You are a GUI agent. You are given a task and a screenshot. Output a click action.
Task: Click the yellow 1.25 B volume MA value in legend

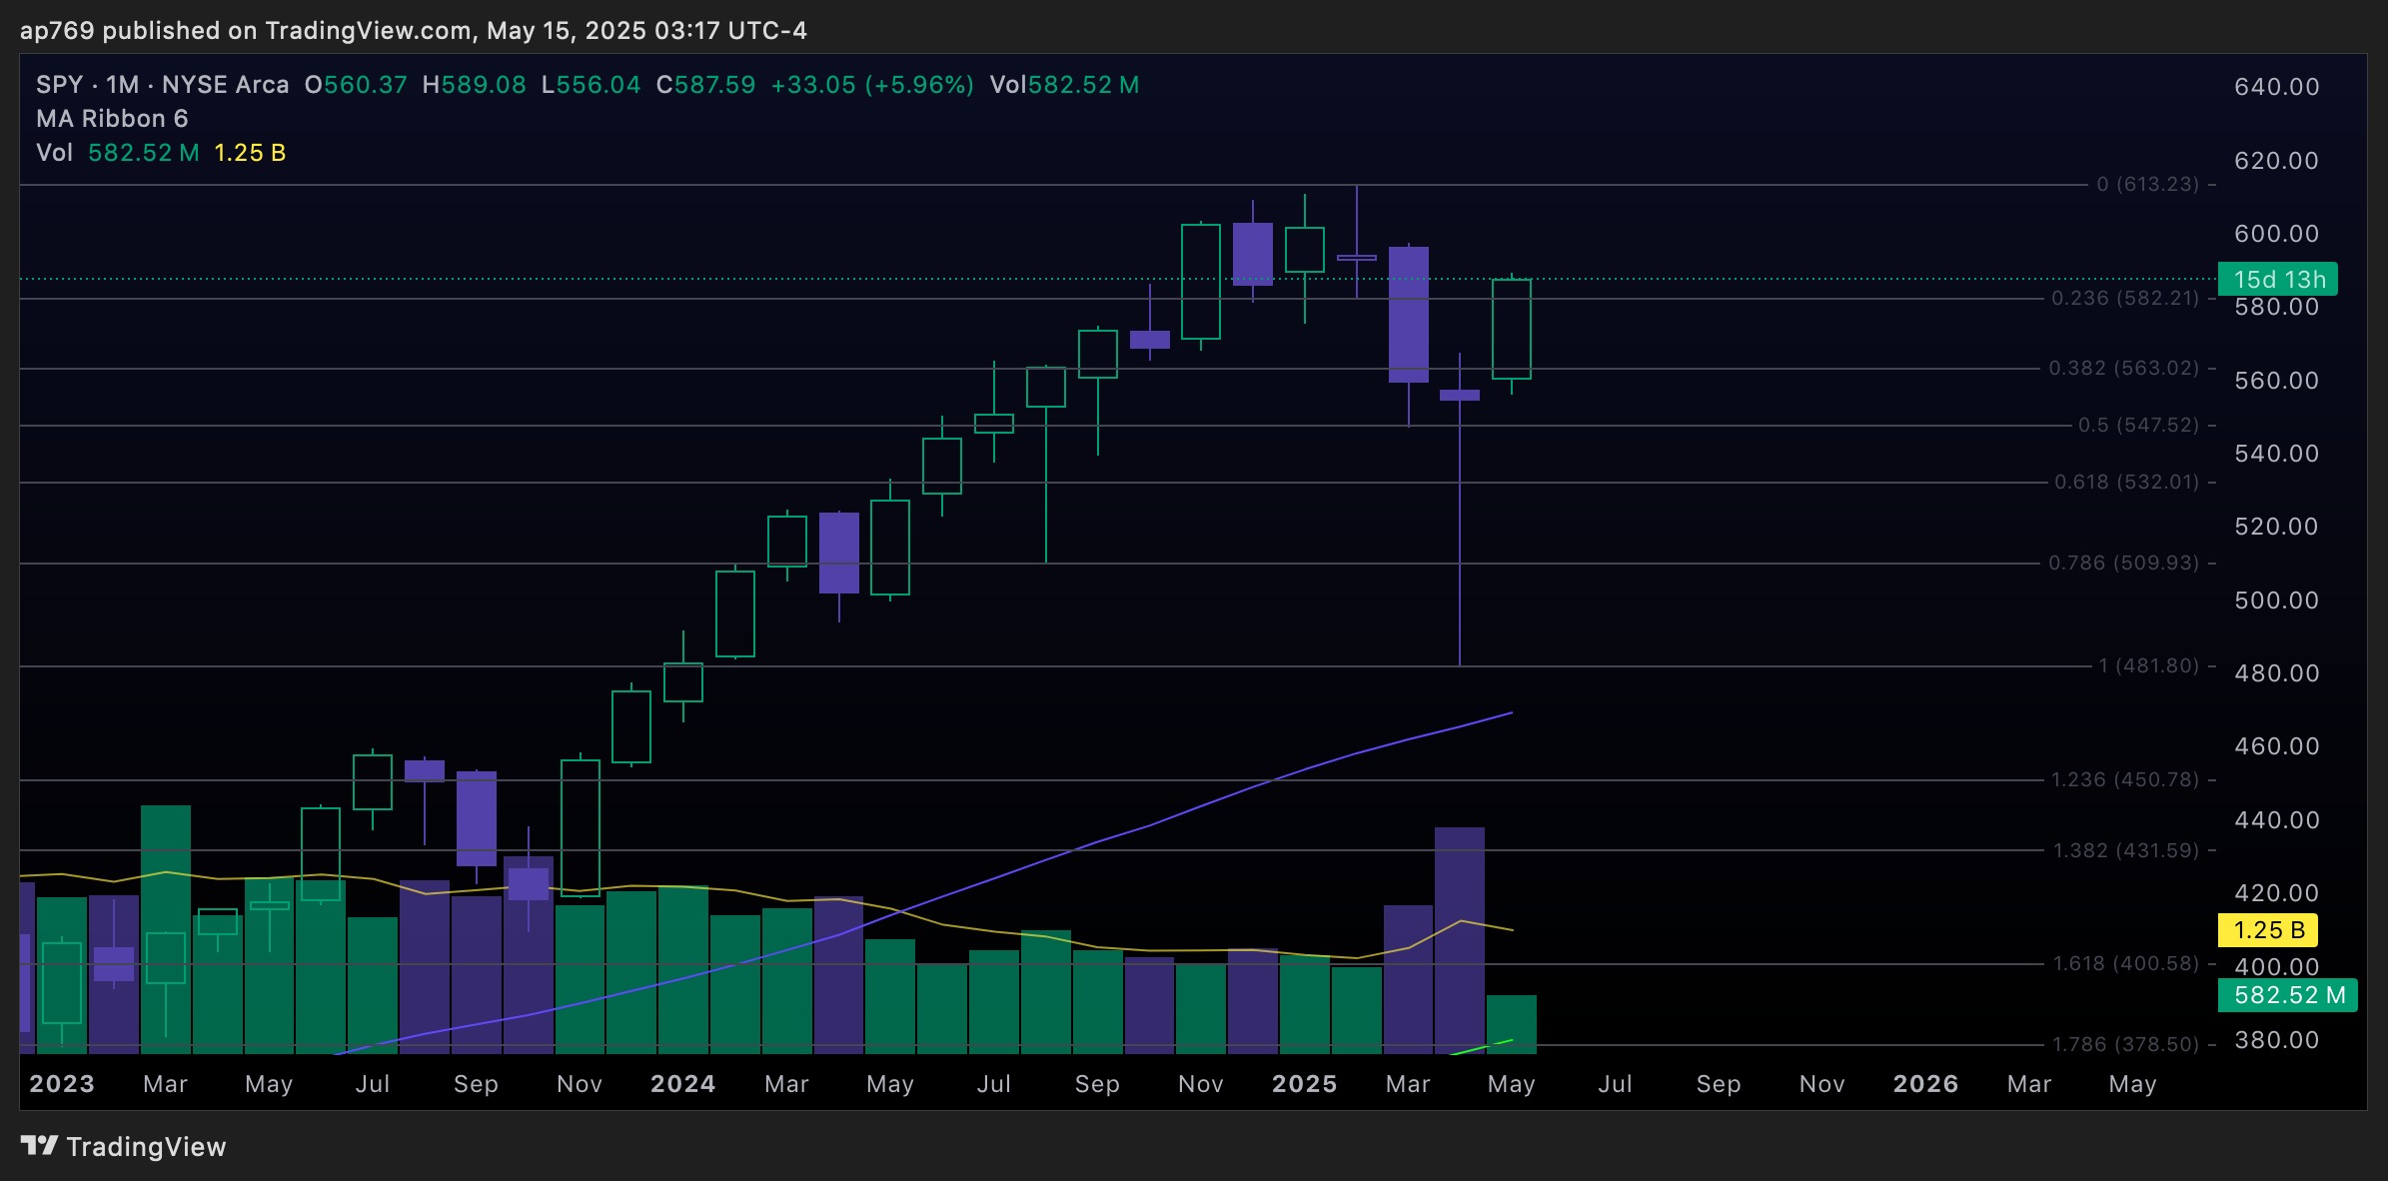[250, 153]
